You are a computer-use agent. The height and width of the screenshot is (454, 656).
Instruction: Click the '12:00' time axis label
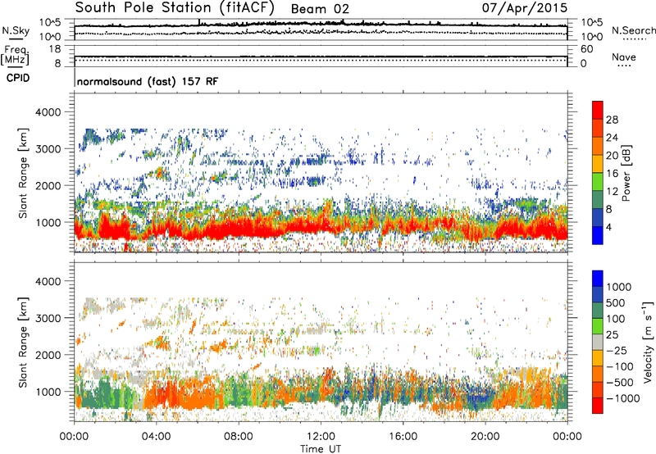[x=321, y=437]
